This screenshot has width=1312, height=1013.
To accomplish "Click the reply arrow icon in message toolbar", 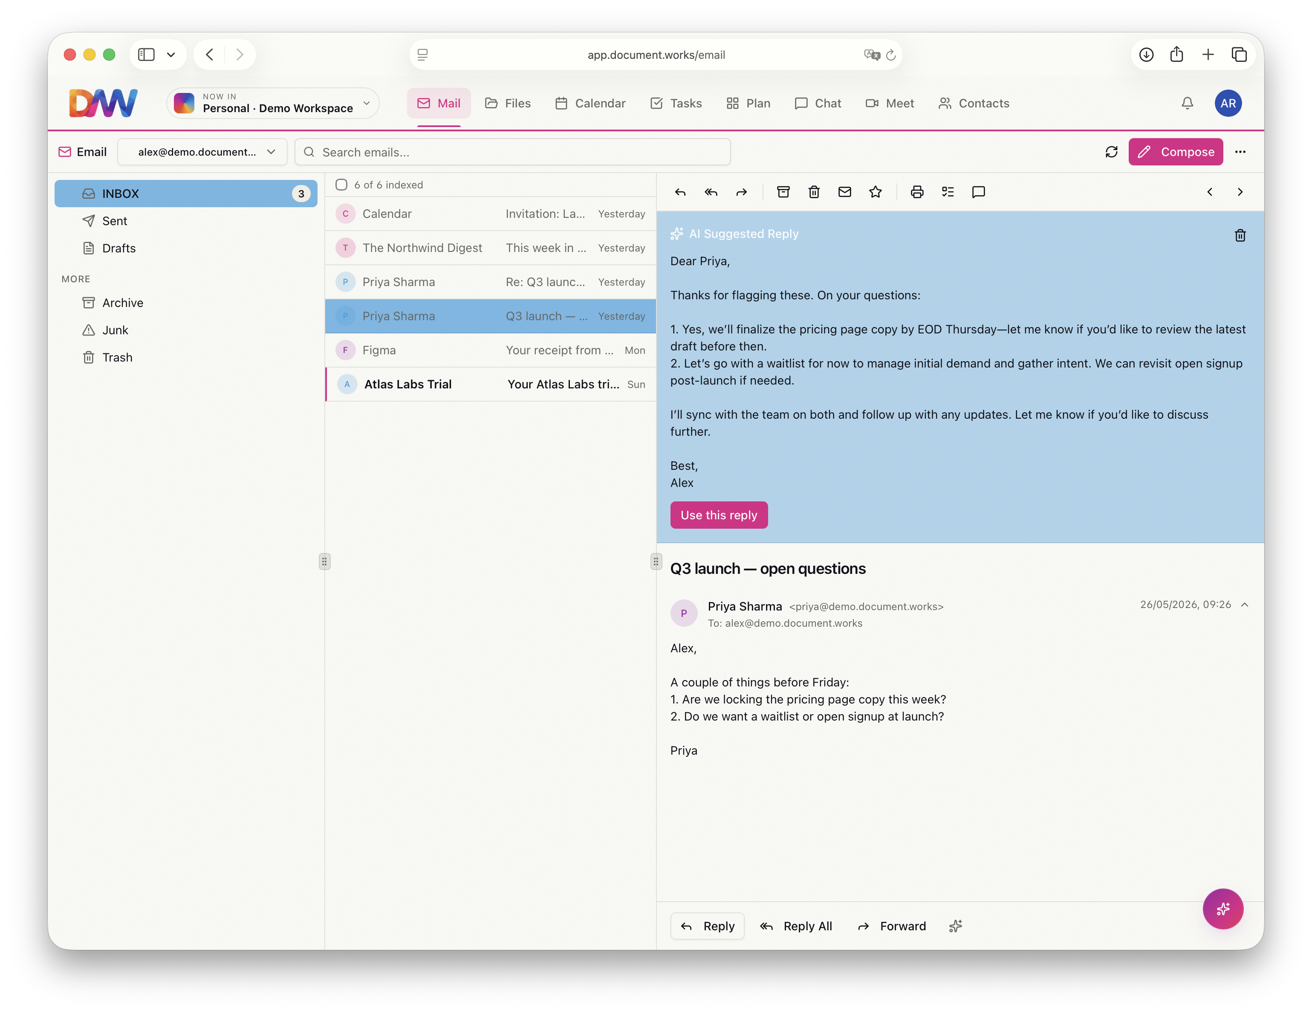I will coord(680,192).
